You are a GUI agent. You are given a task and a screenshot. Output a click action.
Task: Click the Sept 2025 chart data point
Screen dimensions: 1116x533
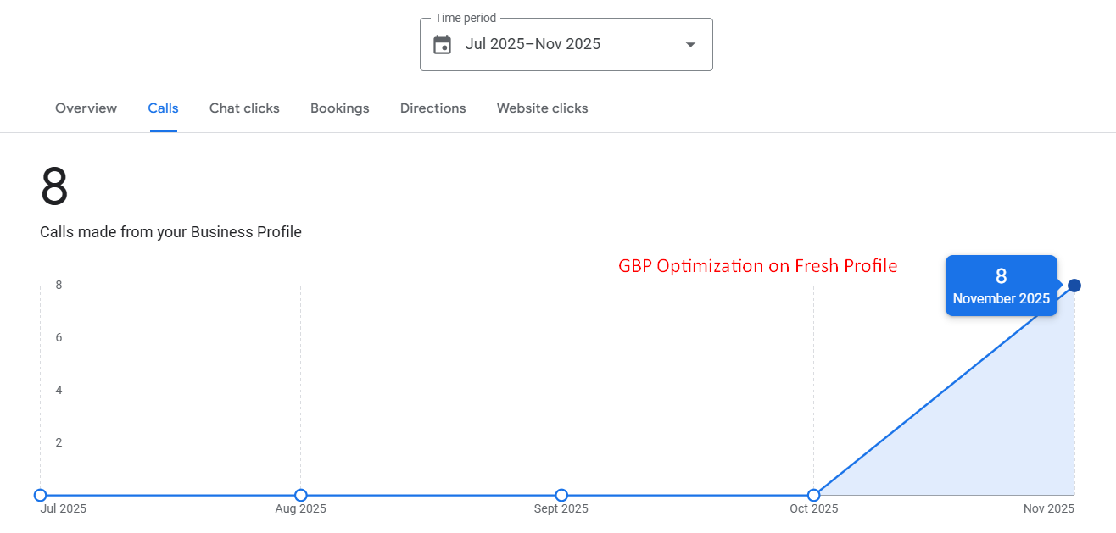coord(561,495)
